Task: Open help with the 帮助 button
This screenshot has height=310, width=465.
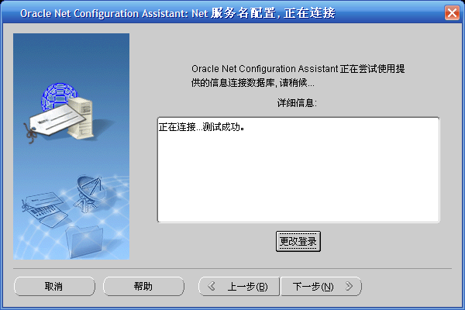Action: [143, 286]
